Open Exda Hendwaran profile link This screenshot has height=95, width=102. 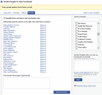[x=9, y=70]
